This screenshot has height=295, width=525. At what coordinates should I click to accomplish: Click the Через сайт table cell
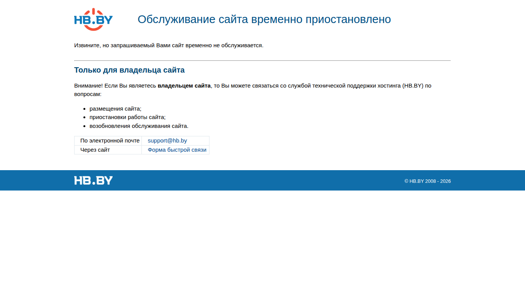(108, 150)
